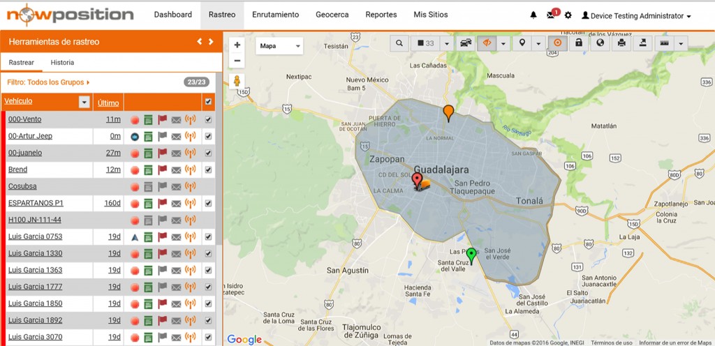715x346 pixels.
Task: Expand the dropdown next to hidden-eye tool
Action: click(x=503, y=43)
